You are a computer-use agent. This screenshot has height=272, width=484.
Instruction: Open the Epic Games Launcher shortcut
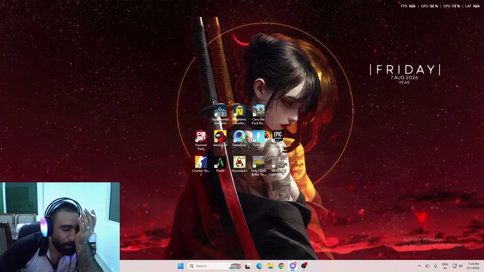tap(278, 141)
